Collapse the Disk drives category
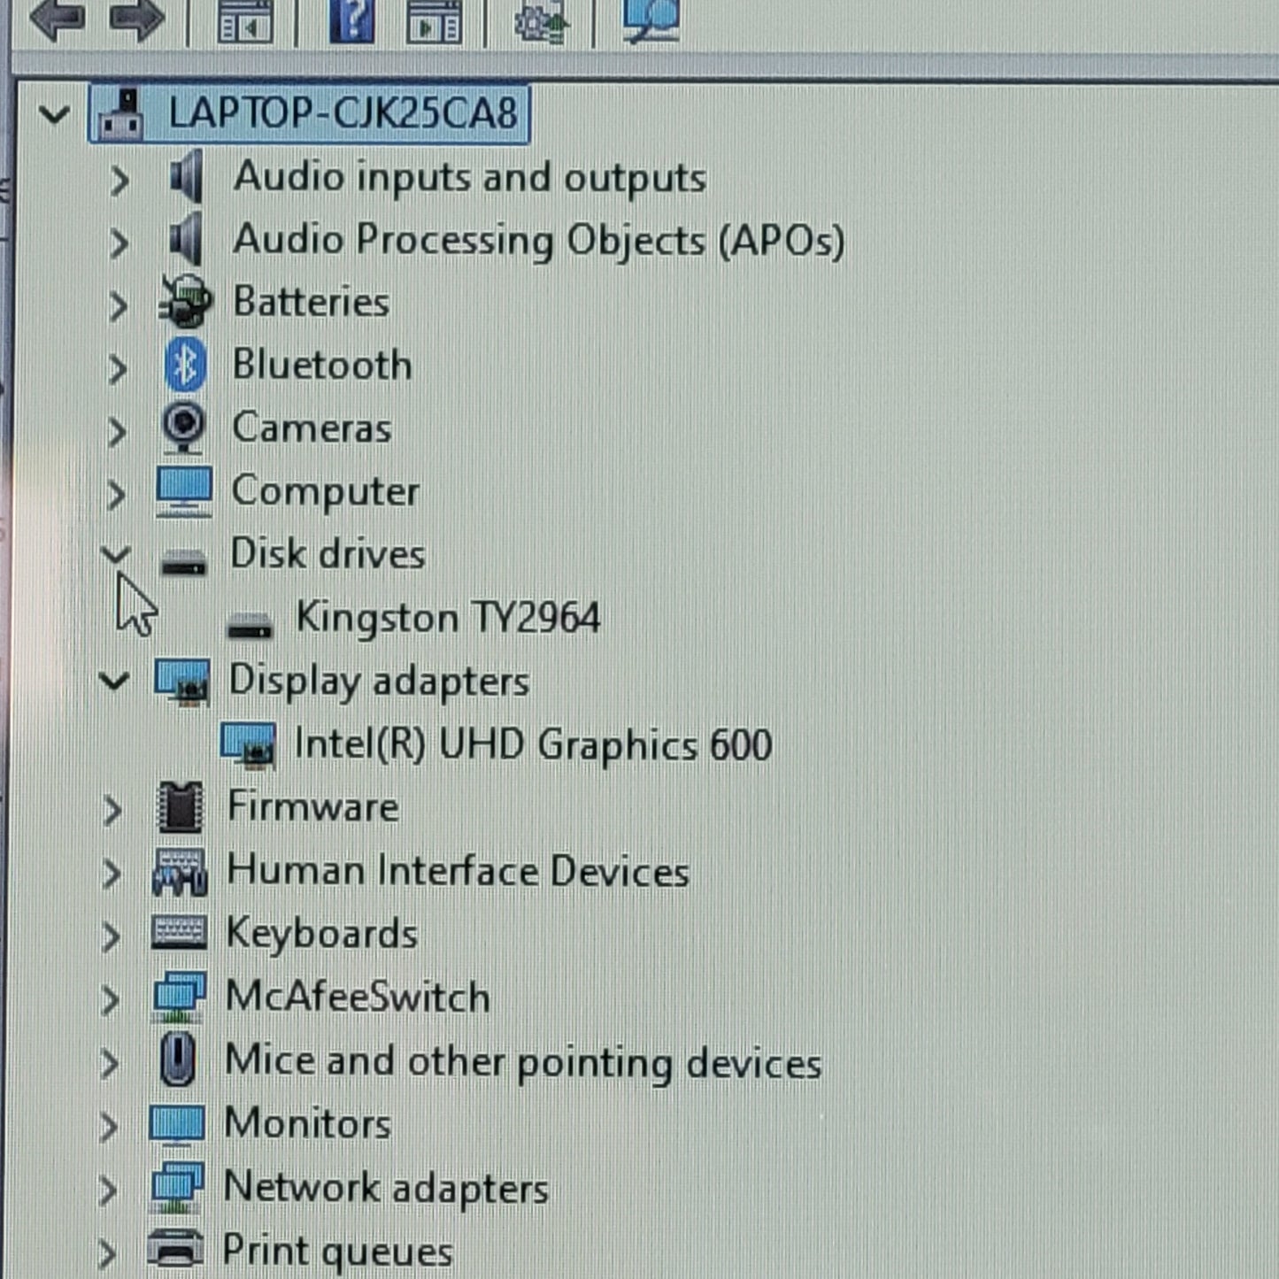This screenshot has height=1279, width=1279. click(115, 555)
